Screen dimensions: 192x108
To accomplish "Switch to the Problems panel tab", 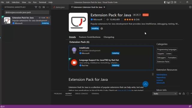I will coord(58,94).
